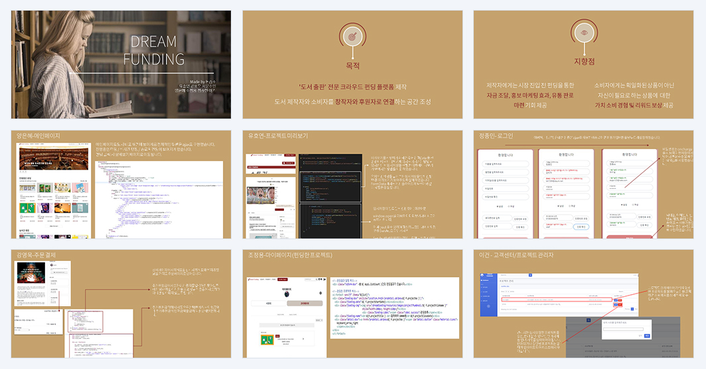Select the slide title 유호연-프로젝트 미리보기
This screenshot has height=369, width=706.
[x=278, y=136]
